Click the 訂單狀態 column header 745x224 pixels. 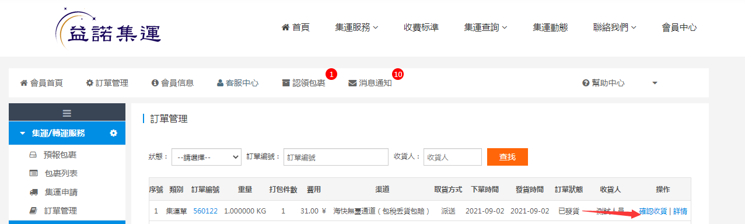pyautogui.click(x=569, y=190)
